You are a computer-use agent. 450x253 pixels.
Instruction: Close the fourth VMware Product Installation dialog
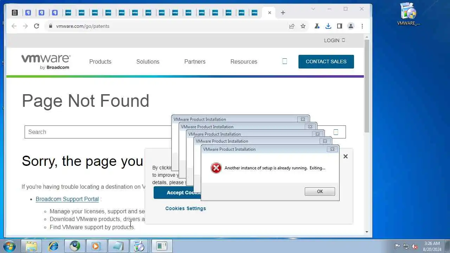pos(325,141)
